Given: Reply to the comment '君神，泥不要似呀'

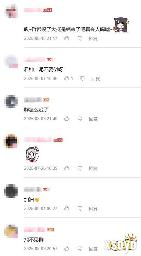Looking at the screenshot, I should [96, 79].
